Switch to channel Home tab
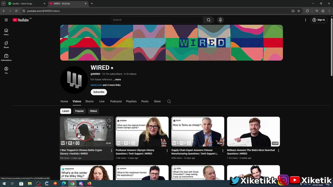 point(64,102)
